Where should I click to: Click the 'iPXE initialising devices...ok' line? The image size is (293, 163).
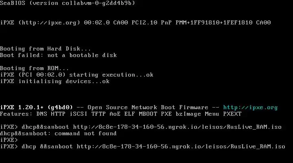click(55, 81)
